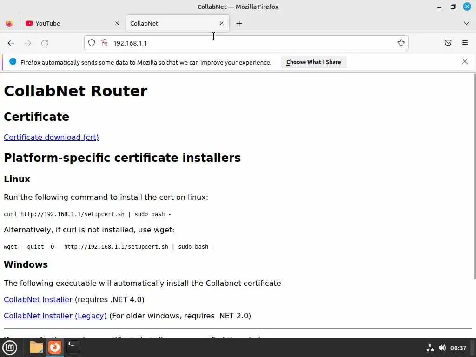Open network connections tray icon

tap(430, 348)
